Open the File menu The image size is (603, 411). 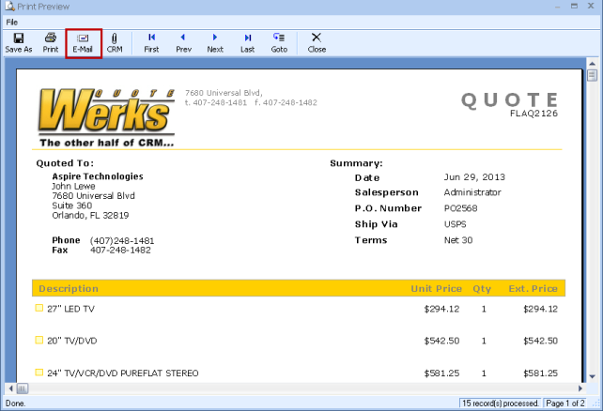click(x=12, y=22)
